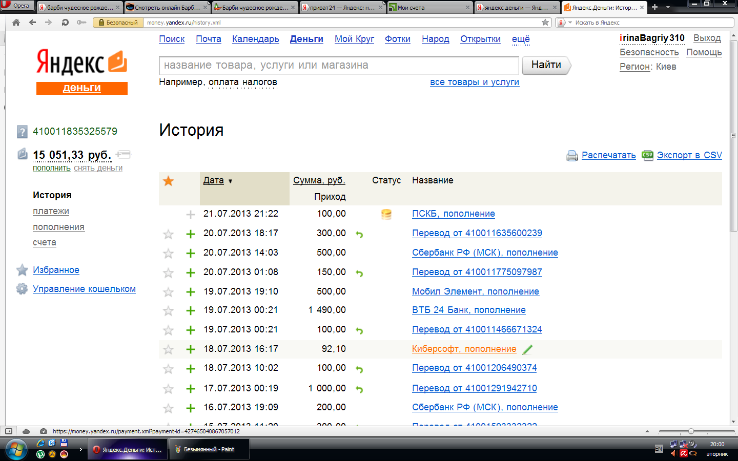Click the return arrow icon in 300,00 row
Screen dimensions: 738x461
click(x=359, y=235)
